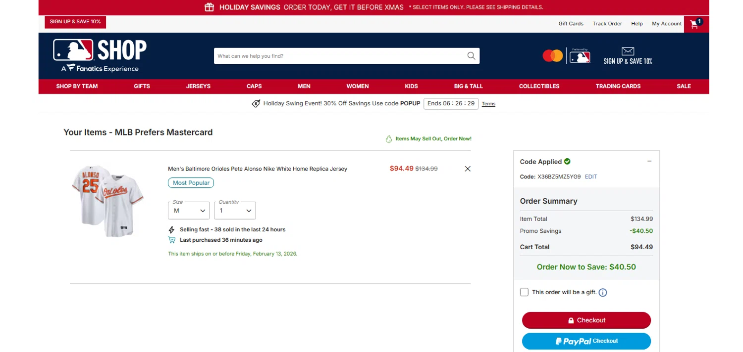This screenshot has height=352, width=743.
Task: Open the Men menu
Action: tap(304, 86)
